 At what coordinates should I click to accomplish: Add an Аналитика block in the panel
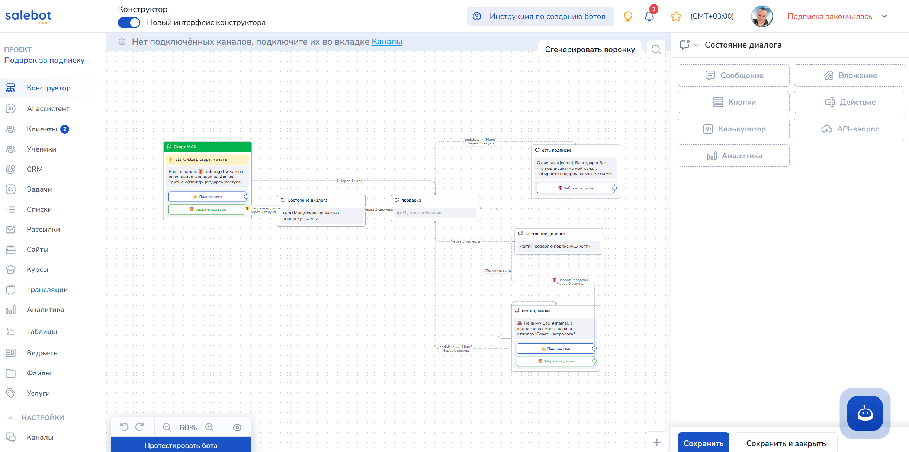point(733,156)
